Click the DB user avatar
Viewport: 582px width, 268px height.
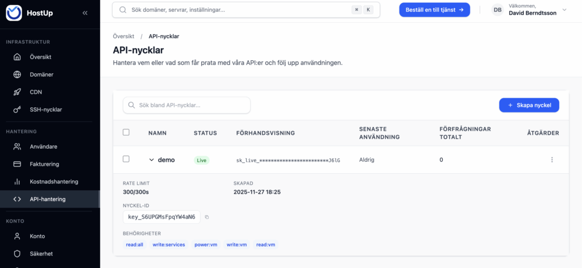(497, 10)
